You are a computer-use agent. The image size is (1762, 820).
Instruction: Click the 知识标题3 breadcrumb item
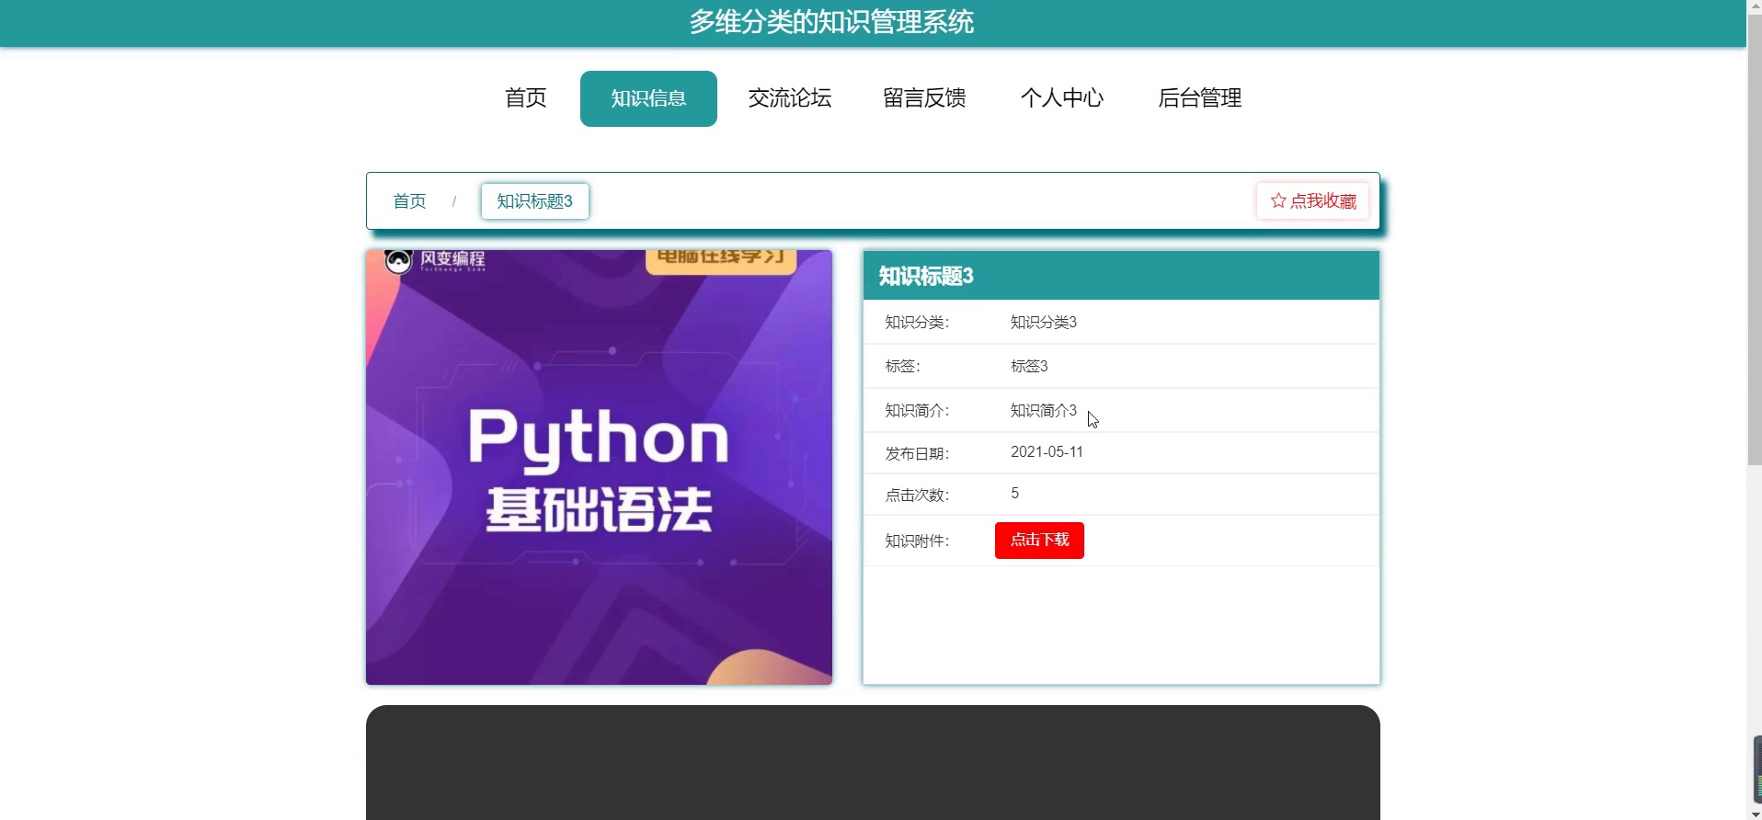(535, 201)
